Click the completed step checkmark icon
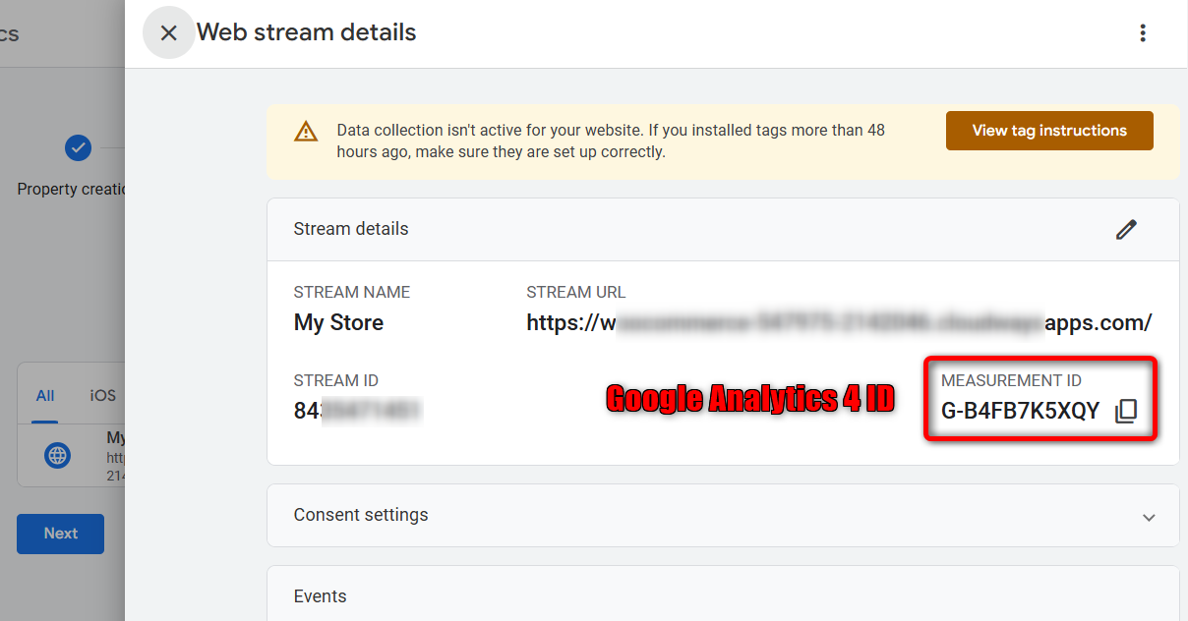This screenshot has height=621, width=1188. pos(78,147)
